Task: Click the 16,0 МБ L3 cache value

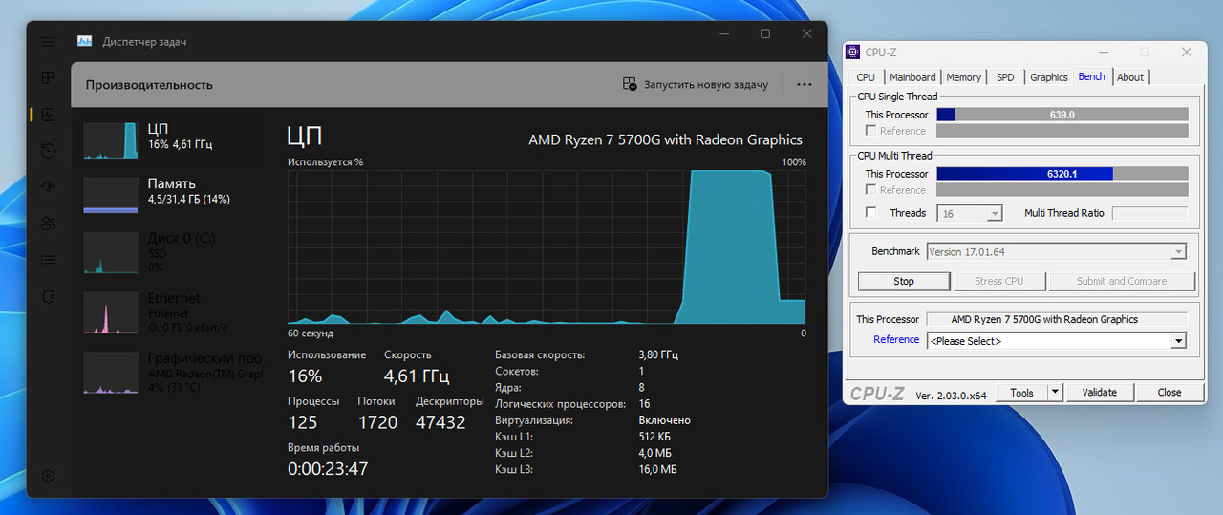Action: point(657,469)
